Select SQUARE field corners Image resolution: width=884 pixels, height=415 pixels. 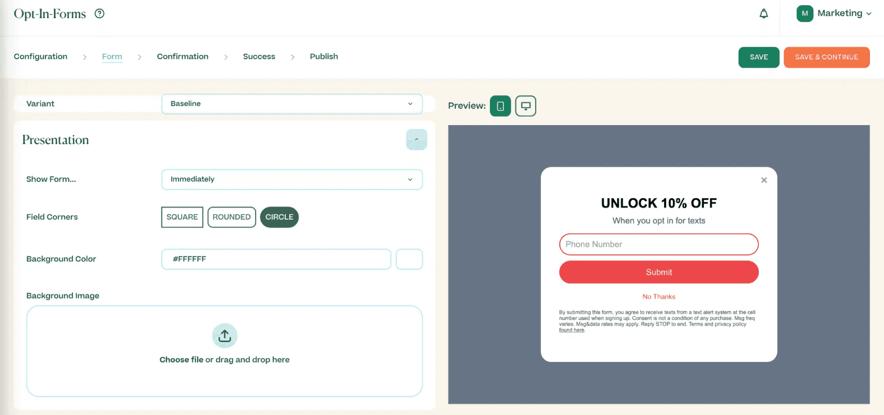pos(181,217)
